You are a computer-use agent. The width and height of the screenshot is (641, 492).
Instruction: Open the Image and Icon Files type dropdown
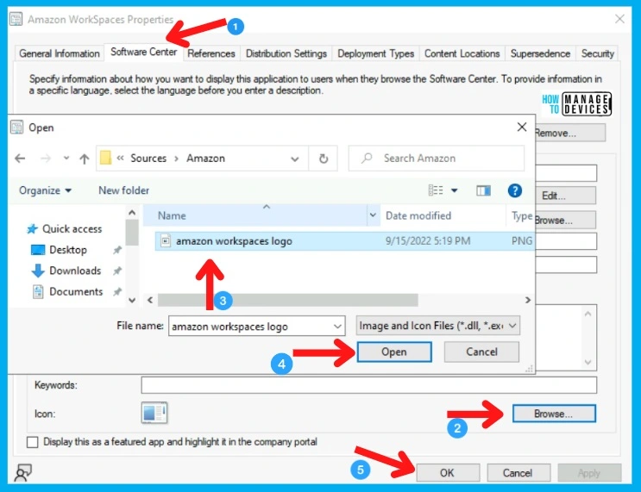tap(437, 326)
